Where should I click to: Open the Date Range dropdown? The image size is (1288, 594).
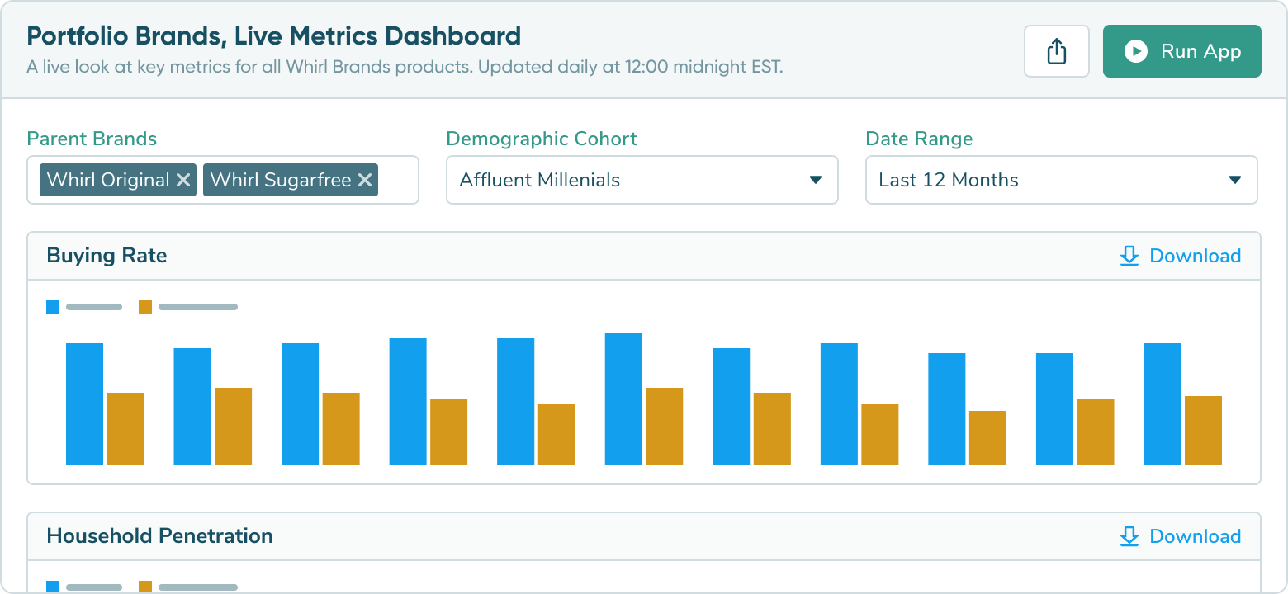pos(1061,180)
